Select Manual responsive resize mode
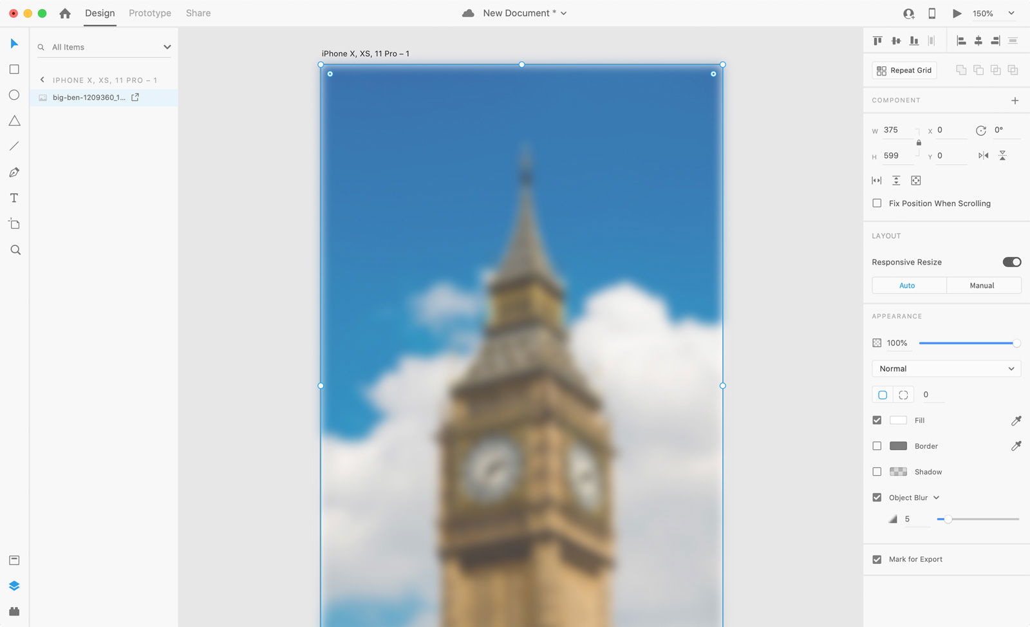Screen dimensions: 1030x627 (984, 286)
